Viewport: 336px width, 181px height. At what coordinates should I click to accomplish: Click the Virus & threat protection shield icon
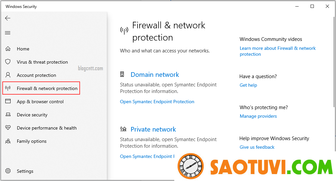(x=8, y=62)
